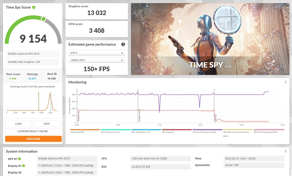Click the CPU score value 3 408
The image size is (292, 176).
pyautogui.click(x=97, y=31)
